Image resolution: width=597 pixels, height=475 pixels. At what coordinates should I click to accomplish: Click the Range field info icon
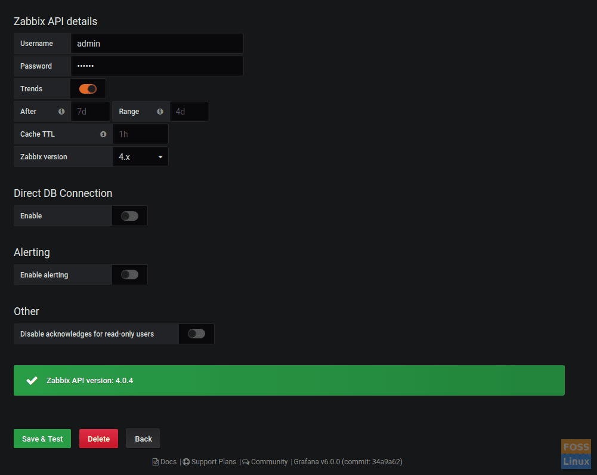[160, 112]
